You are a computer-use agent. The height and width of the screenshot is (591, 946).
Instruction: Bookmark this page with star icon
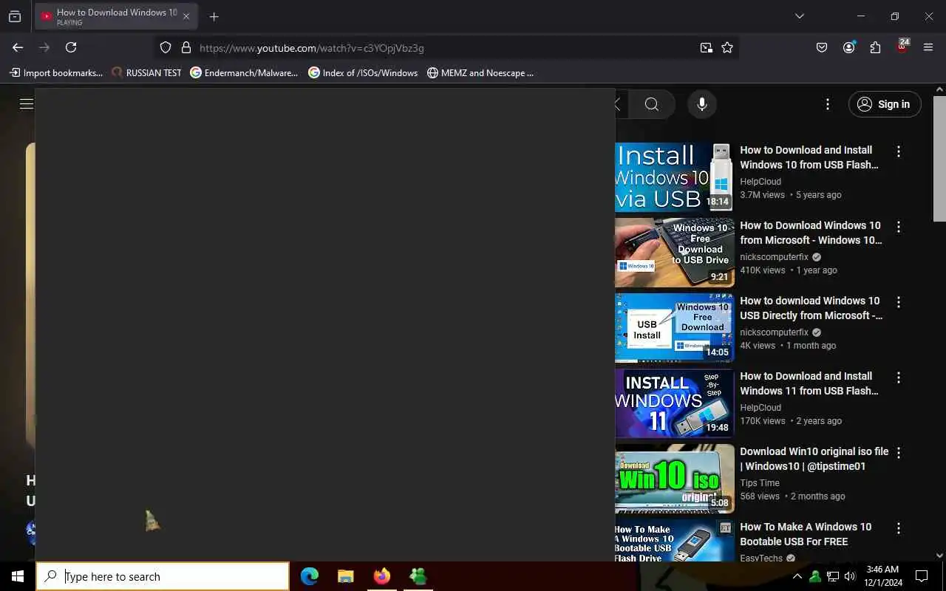[727, 47]
